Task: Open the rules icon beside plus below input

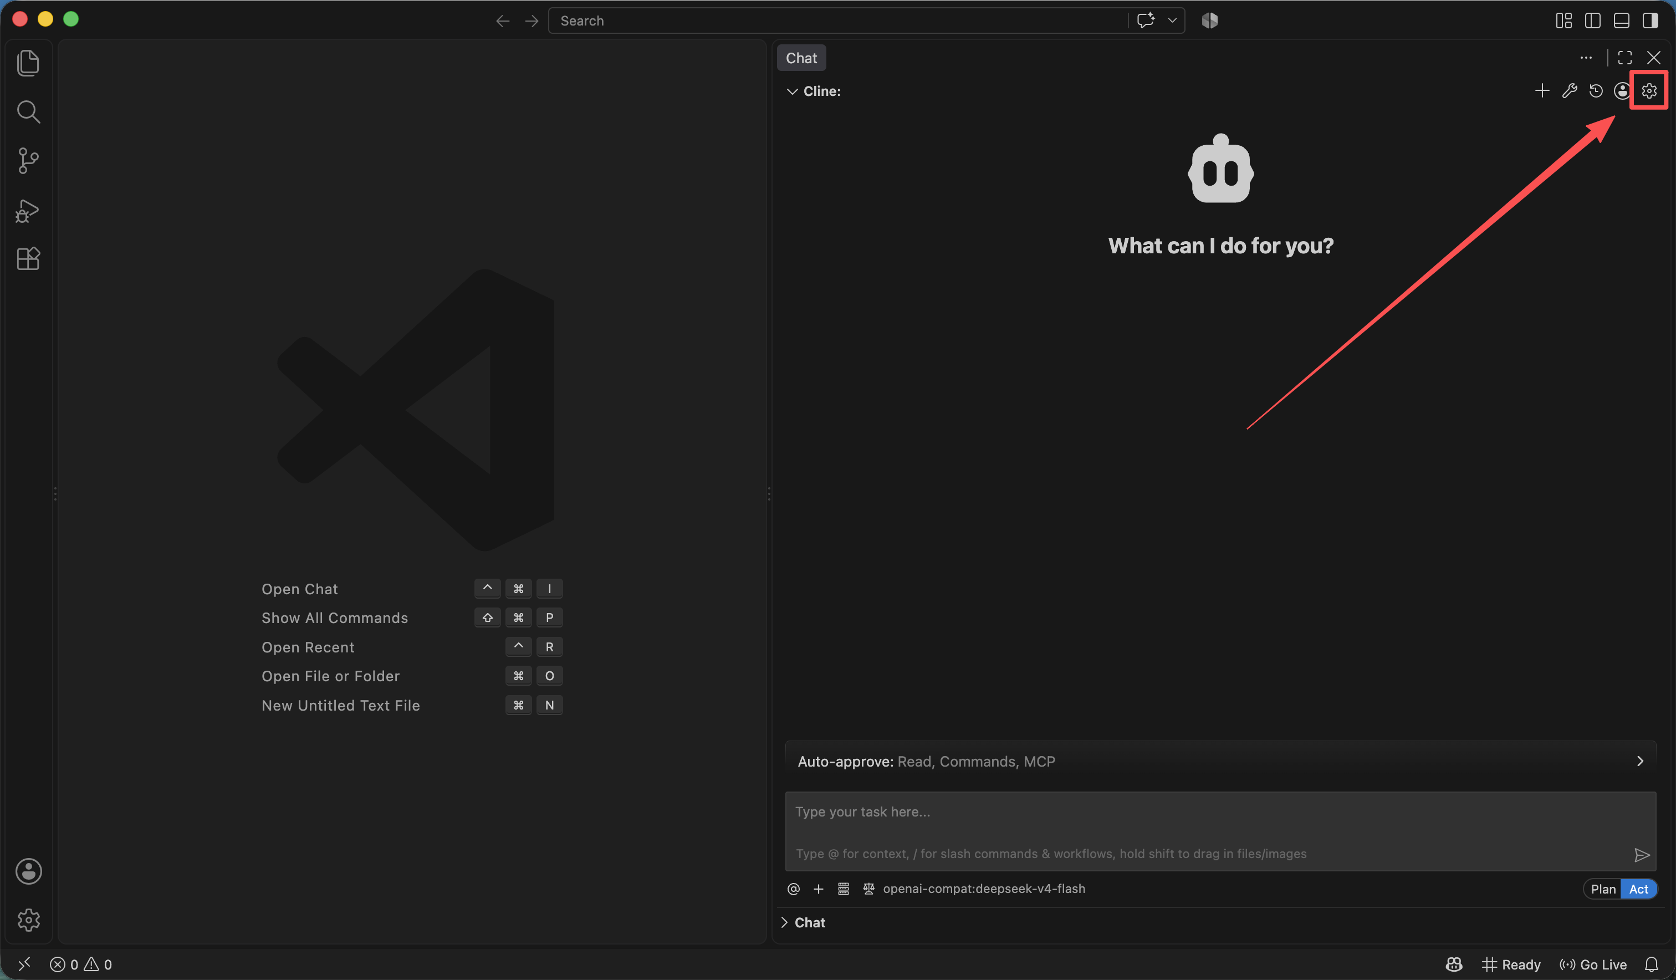Action: [844, 889]
